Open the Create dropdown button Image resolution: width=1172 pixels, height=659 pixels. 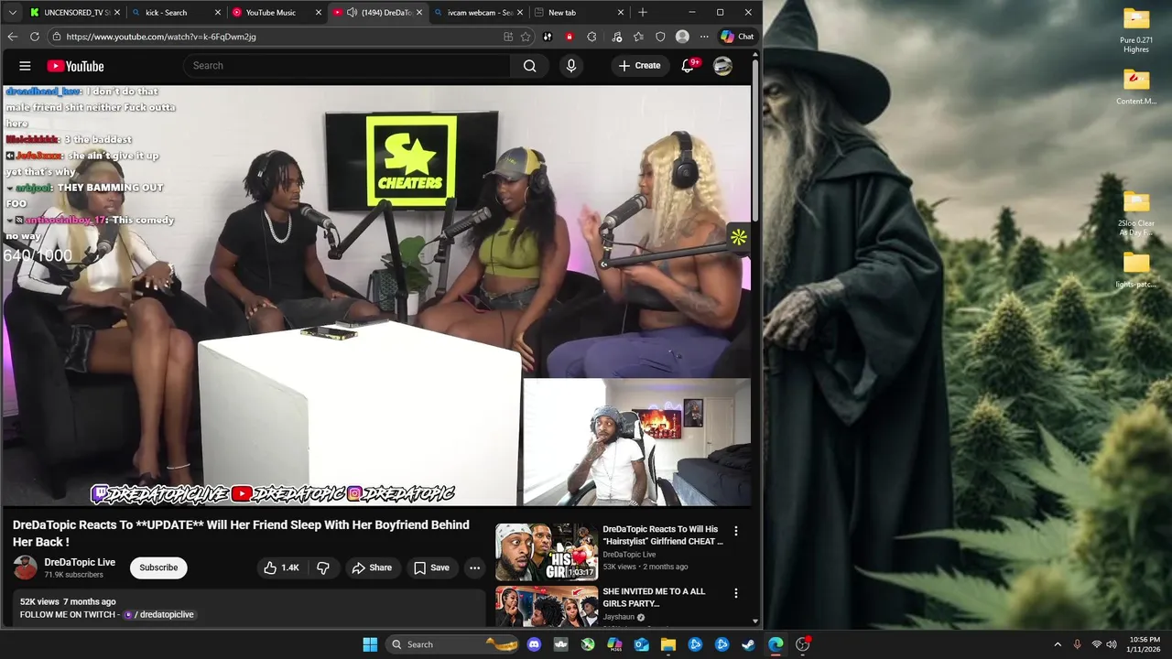point(639,66)
